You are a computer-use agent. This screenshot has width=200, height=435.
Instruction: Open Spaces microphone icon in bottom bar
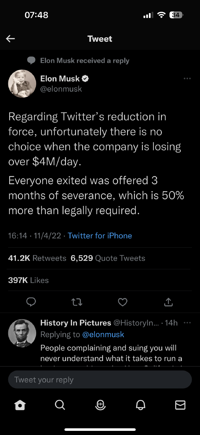tap(100, 405)
